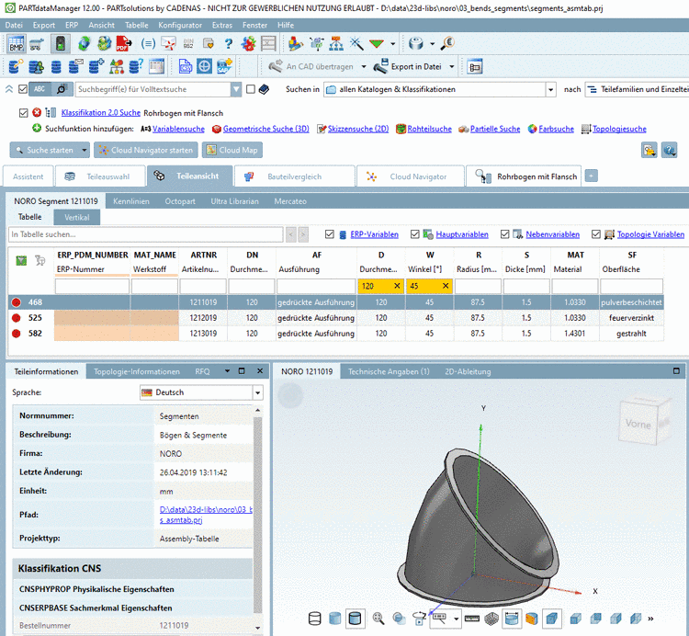Open the Sprache Deutsch dropdown
This screenshot has width=689, height=636.
pos(257,392)
